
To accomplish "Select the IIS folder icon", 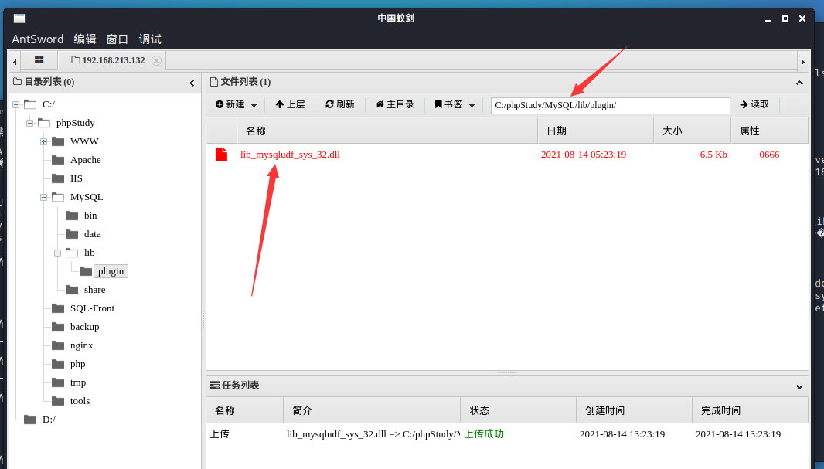I will [x=58, y=178].
